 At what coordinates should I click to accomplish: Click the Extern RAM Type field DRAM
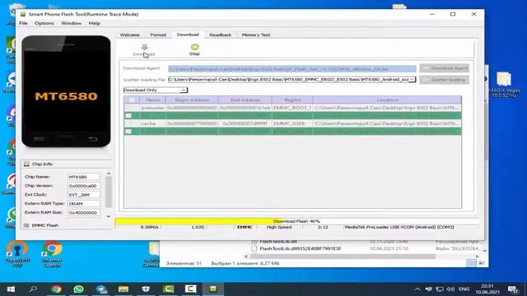84,204
